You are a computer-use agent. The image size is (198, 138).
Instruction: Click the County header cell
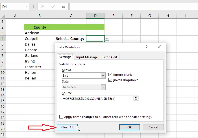(x=40, y=27)
